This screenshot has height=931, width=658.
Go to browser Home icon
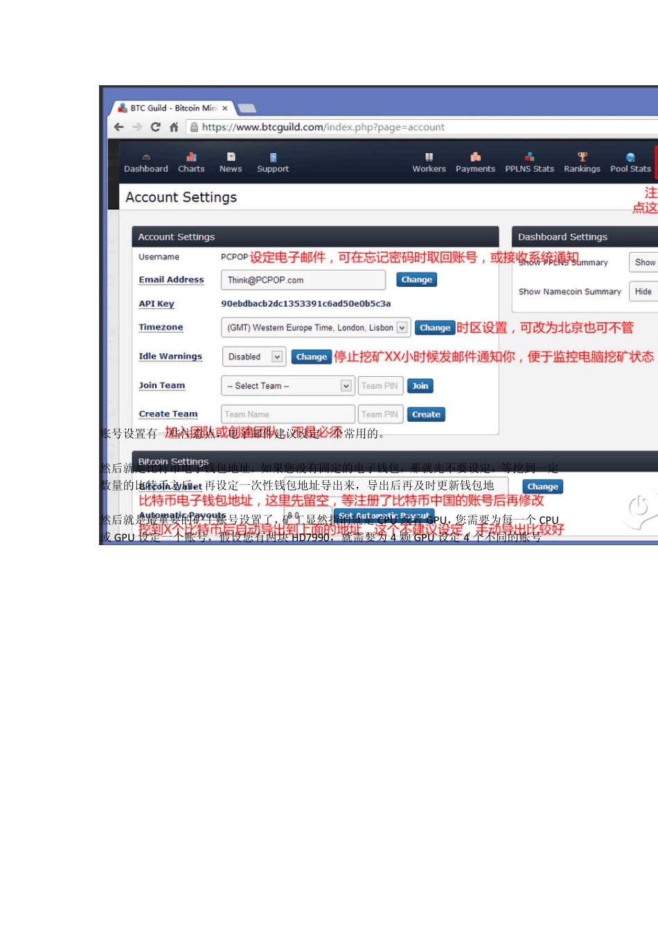tap(174, 127)
